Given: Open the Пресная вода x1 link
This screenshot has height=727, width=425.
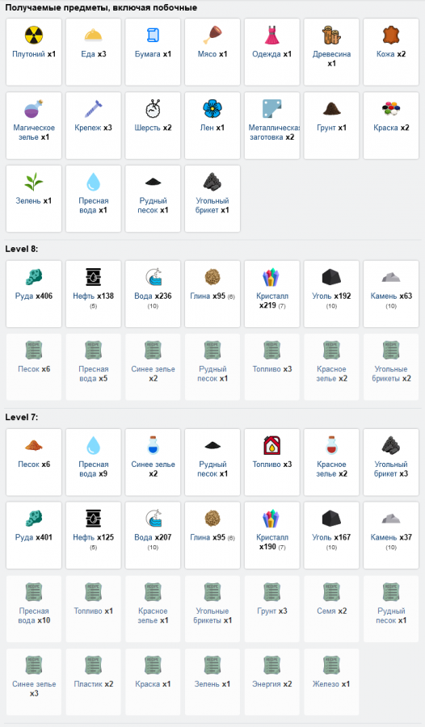Looking at the screenshot, I should 93,205.
